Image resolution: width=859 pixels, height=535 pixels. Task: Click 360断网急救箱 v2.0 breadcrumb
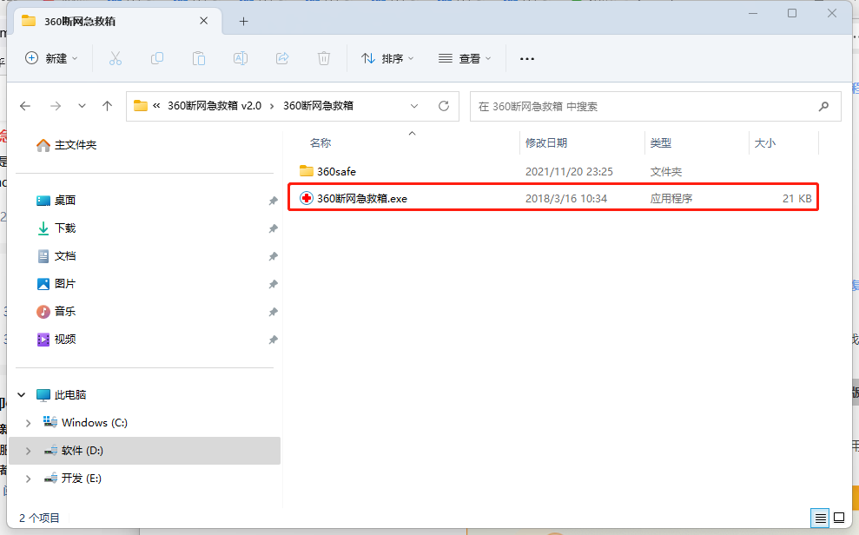(215, 106)
